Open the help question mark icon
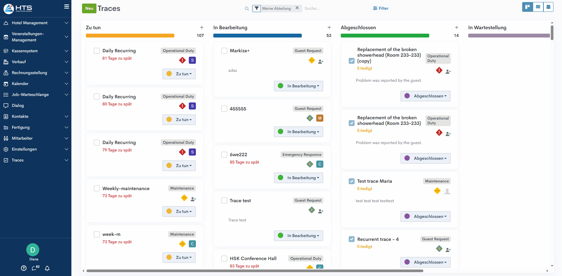The image size is (562, 276). click(24, 268)
